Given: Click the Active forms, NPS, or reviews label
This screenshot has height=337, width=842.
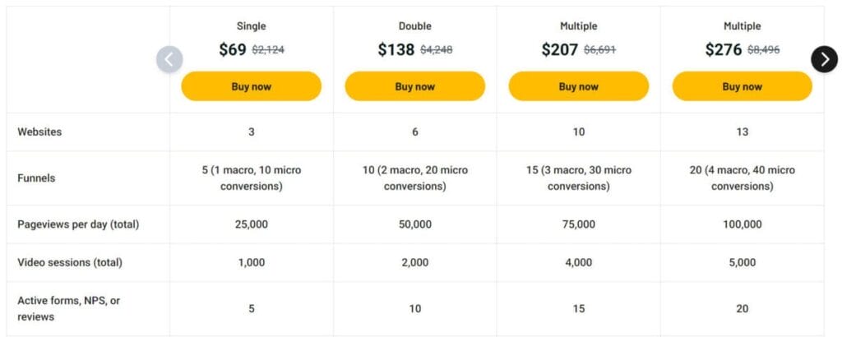Looking at the screenshot, I should pos(69,308).
